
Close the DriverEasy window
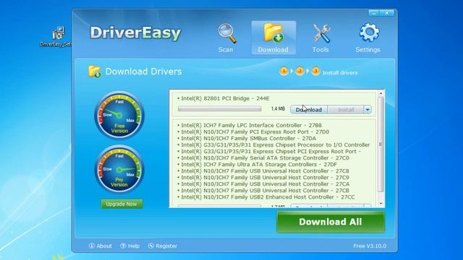386,13
